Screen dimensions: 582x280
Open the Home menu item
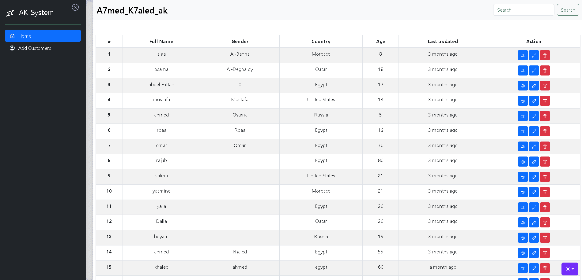pyautogui.click(x=43, y=36)
